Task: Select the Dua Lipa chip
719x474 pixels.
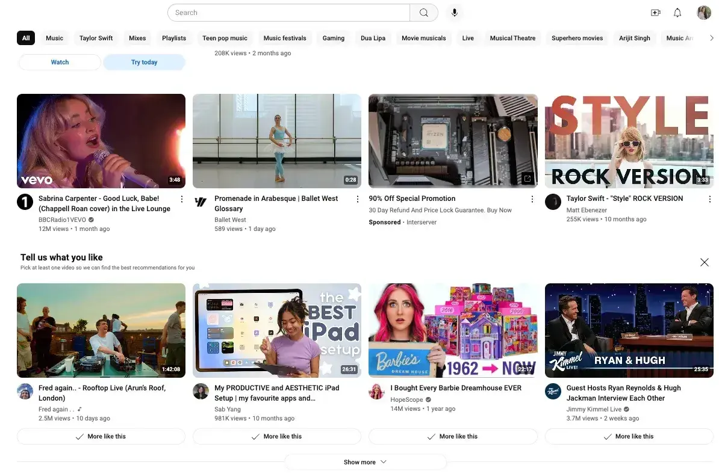Action: (373, 38)
